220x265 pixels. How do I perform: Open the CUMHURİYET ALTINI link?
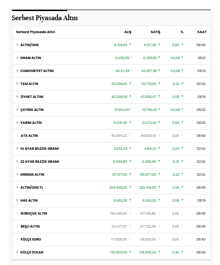point(37,71)
